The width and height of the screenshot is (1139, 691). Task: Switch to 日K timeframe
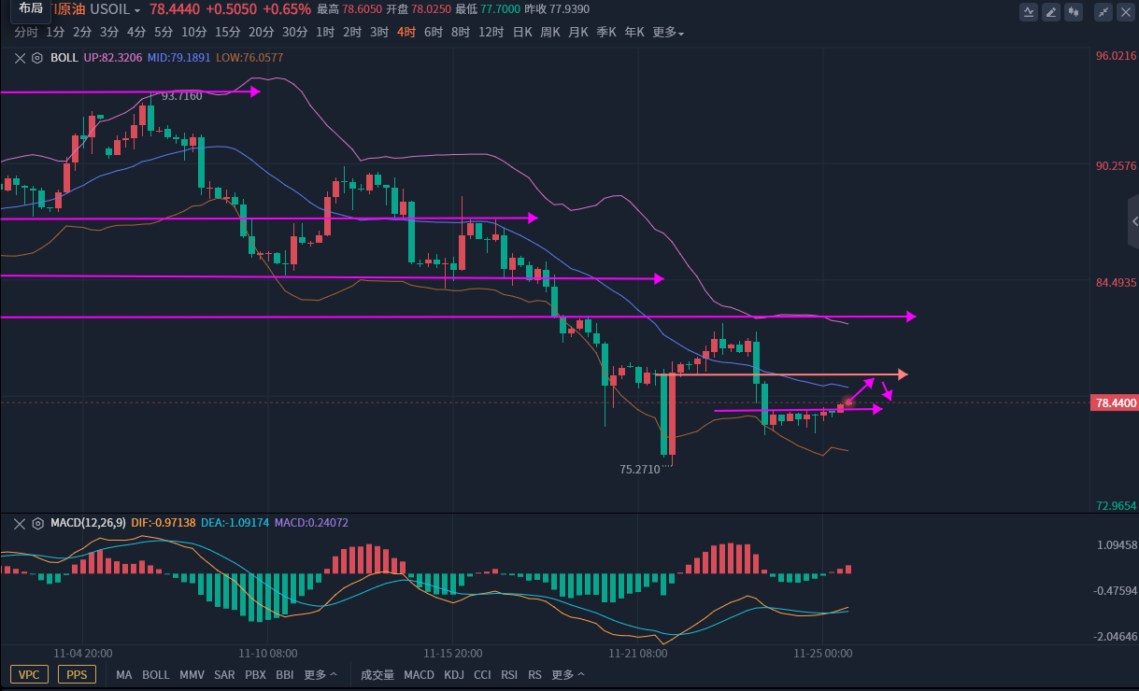coord(521,32)
